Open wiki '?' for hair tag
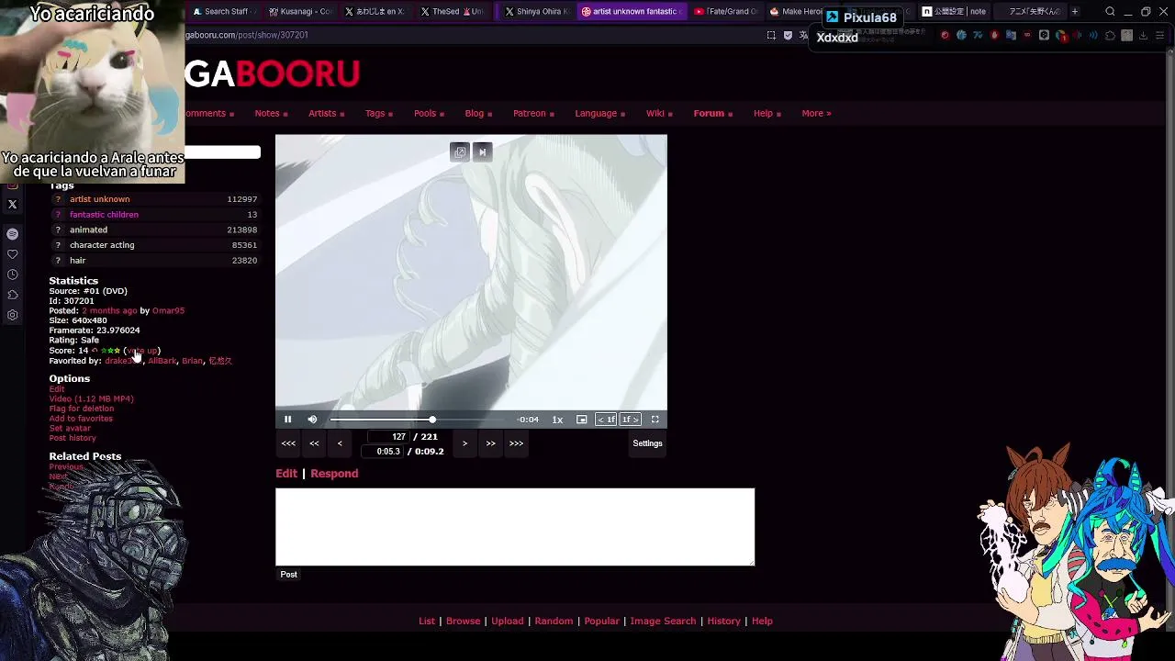Image resolution: width=1175 pixels, height=661 pixels. point(58,261)
